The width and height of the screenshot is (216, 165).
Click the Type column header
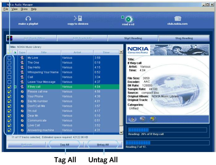22,53
